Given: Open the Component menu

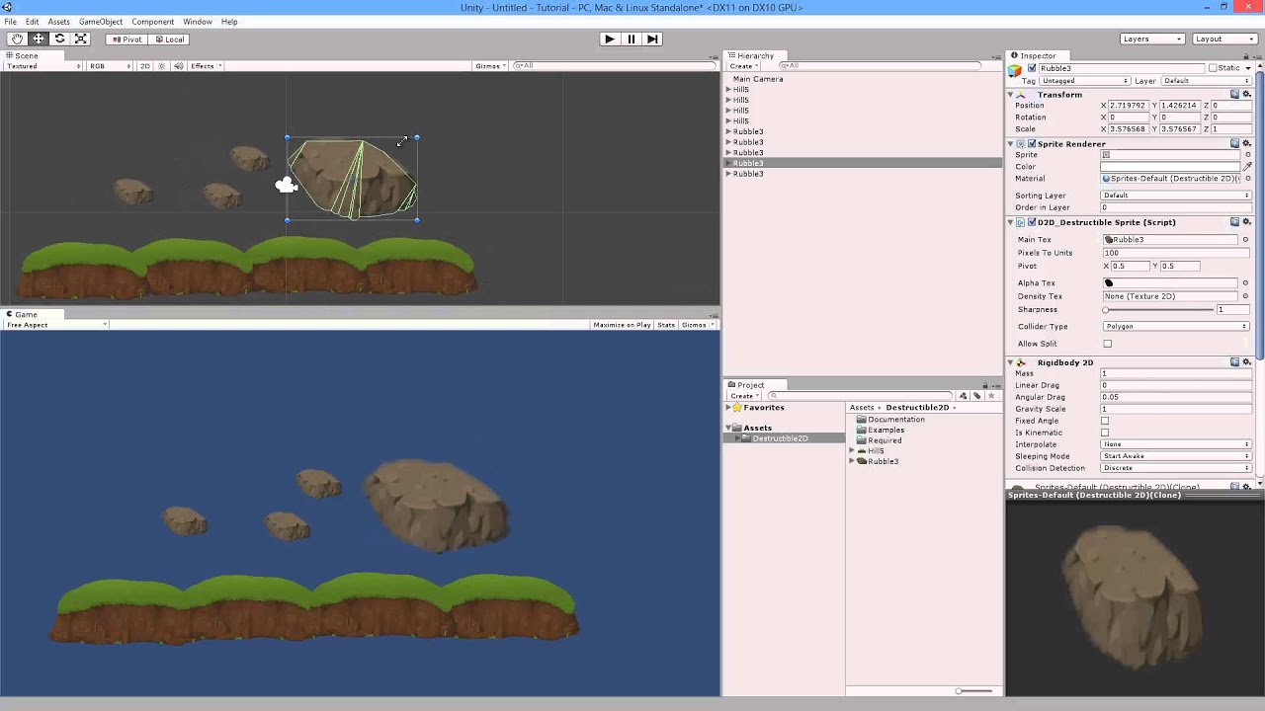Looking at the screenshot, I should (152, 21).
